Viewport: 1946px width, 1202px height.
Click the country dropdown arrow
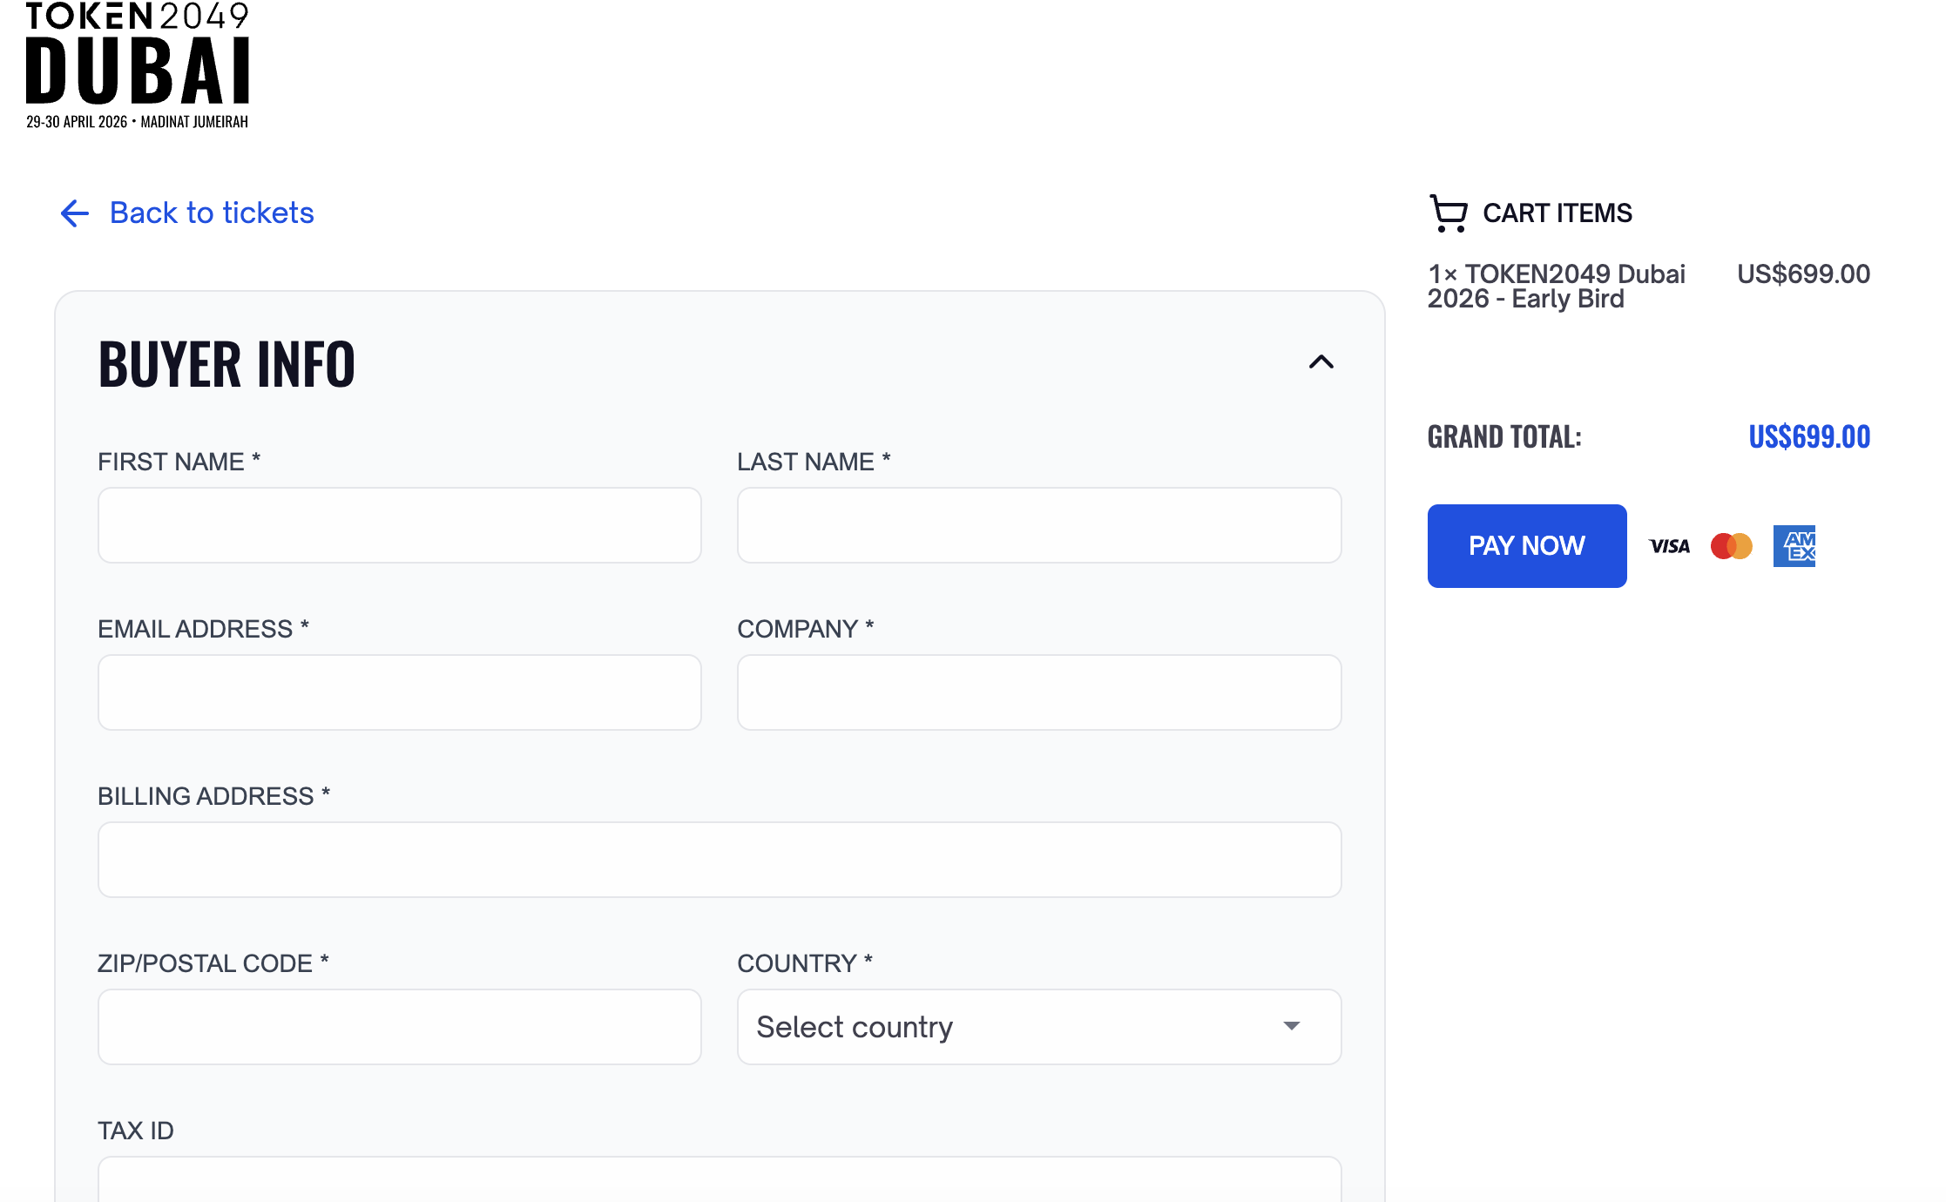tap(1291, 1026)
